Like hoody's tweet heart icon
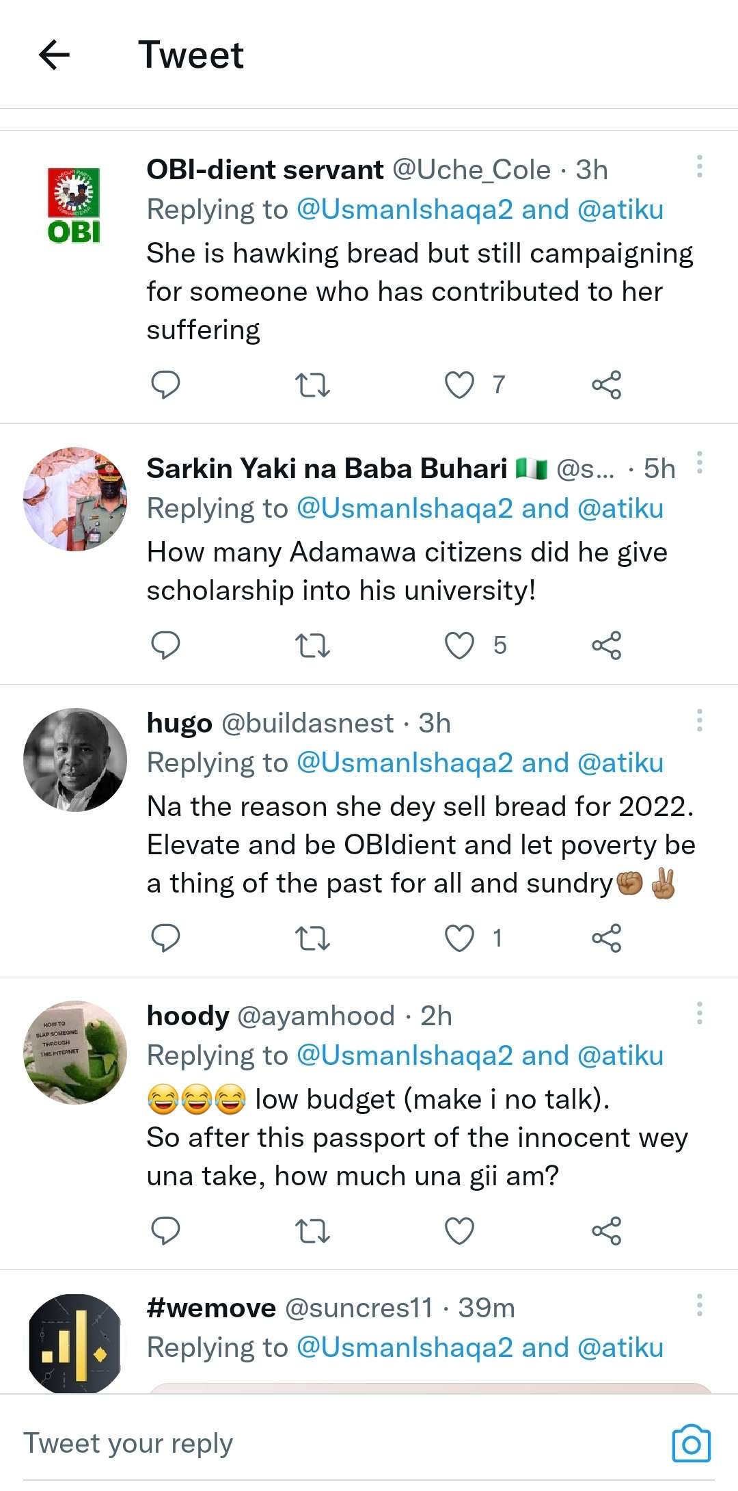The image size is (738, 1491). click(459, 1231)
